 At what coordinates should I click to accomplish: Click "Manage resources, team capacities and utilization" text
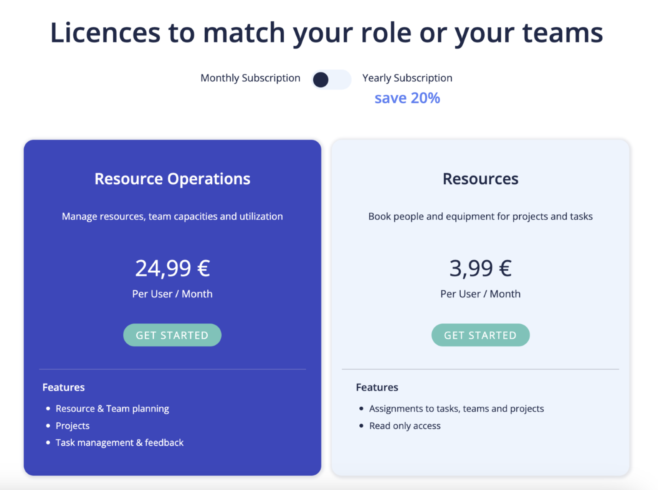point(172,217)
